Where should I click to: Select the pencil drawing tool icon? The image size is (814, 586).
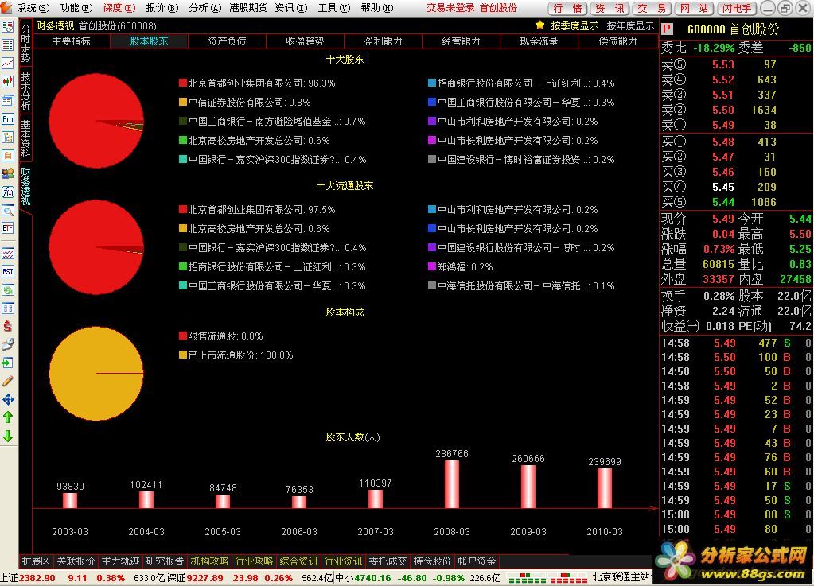8,381
